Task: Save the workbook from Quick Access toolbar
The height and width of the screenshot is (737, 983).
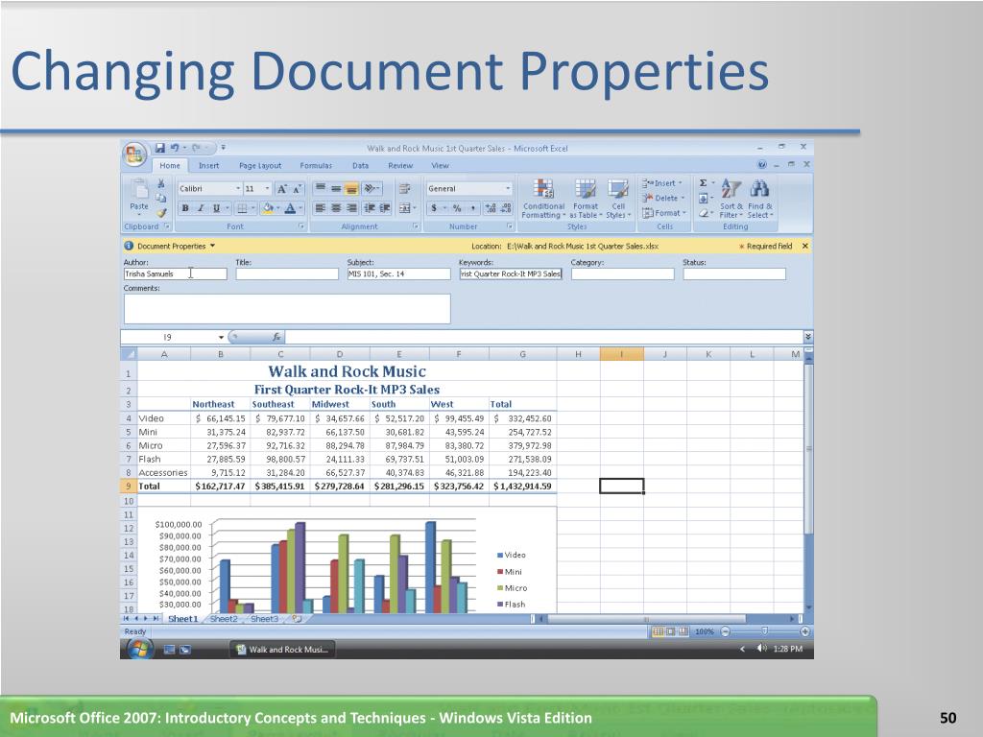Action: pos(160,148)
